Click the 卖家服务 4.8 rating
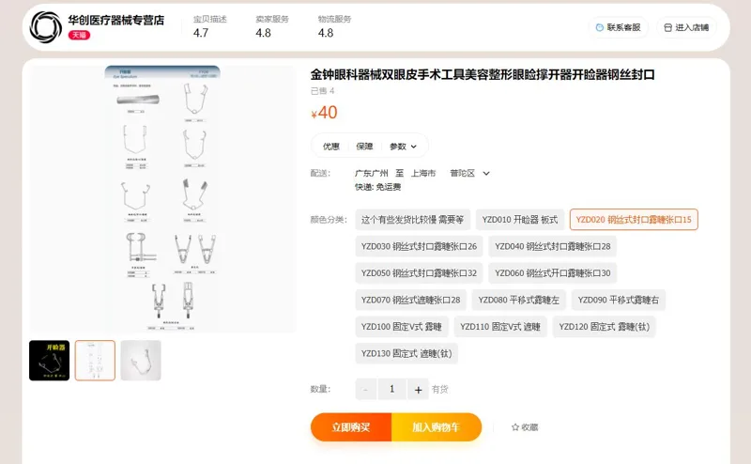751x464 pixels. point(272,26)
